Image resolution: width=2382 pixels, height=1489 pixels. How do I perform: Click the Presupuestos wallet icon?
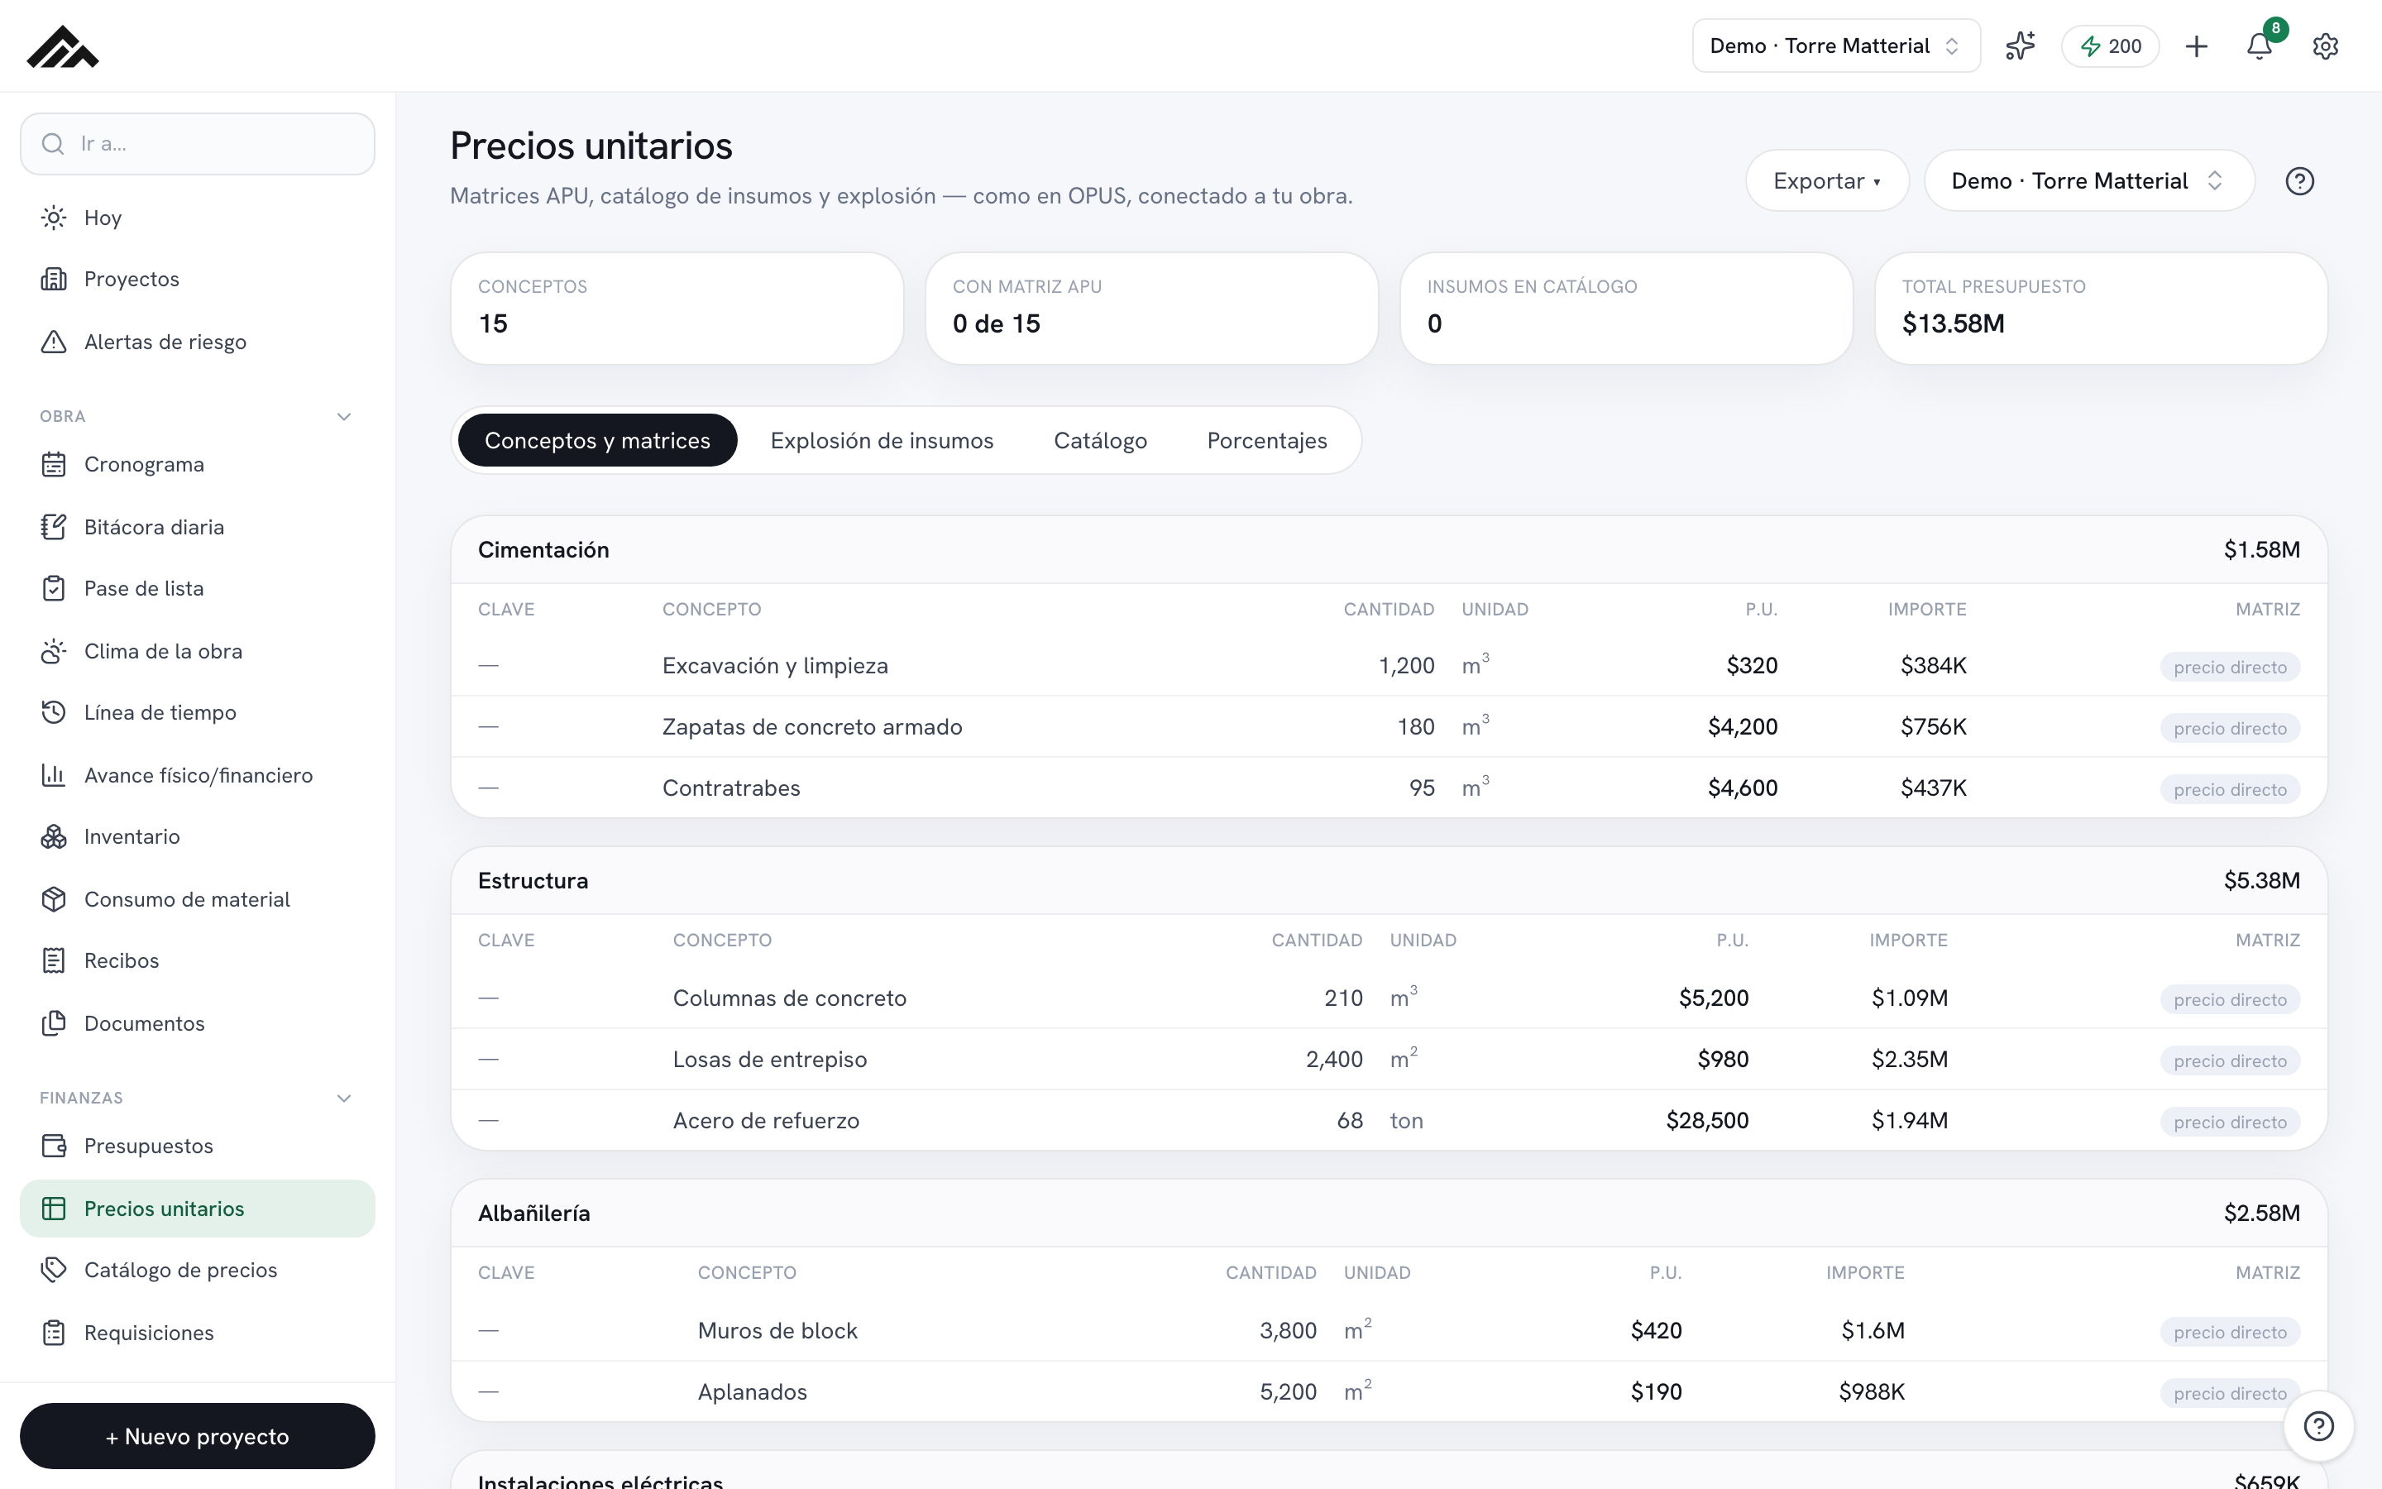coord(54,1146)
